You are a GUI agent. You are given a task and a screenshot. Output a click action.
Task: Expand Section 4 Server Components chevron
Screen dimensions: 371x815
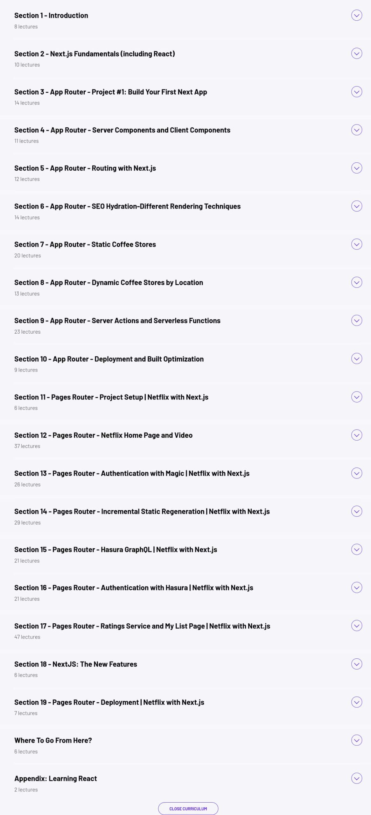(356, 130)
